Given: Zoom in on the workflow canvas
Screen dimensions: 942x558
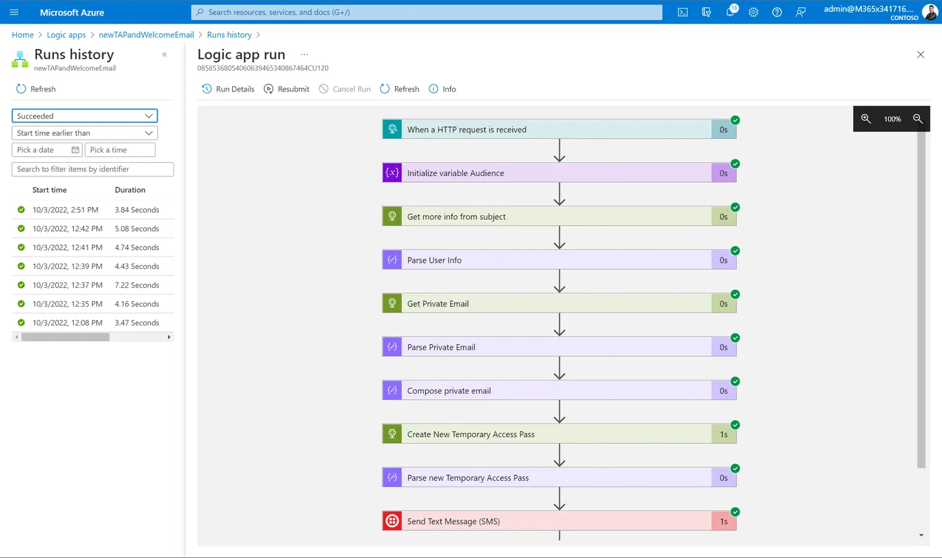Looking at the screenshot, I should [866, 118].
